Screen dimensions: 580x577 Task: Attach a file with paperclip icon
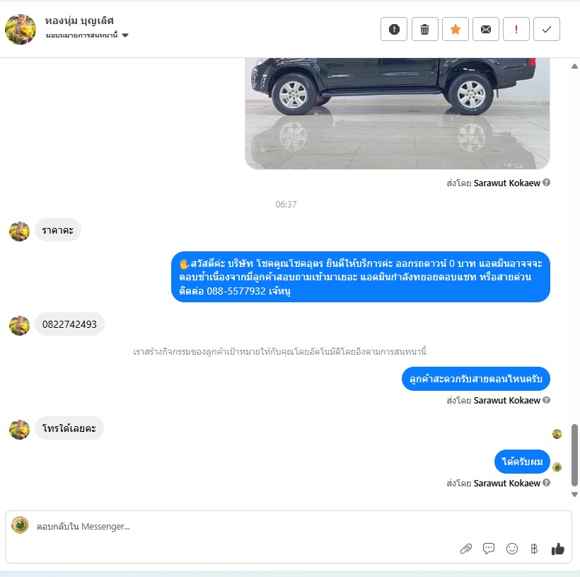coord(465,549)
